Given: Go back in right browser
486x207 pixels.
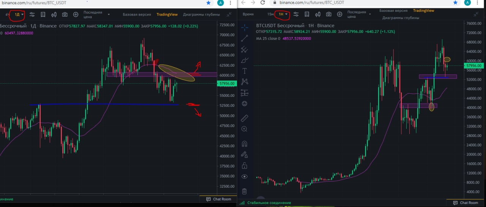Looking at the screenshot, I should tap(243, 2).
